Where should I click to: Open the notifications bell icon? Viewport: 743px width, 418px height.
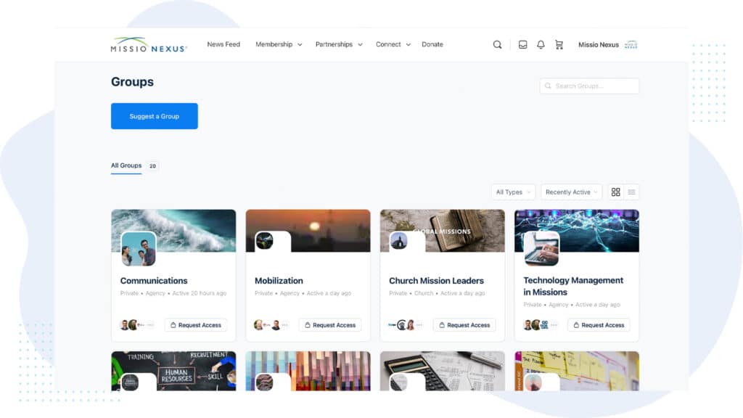tap(541, 45)
